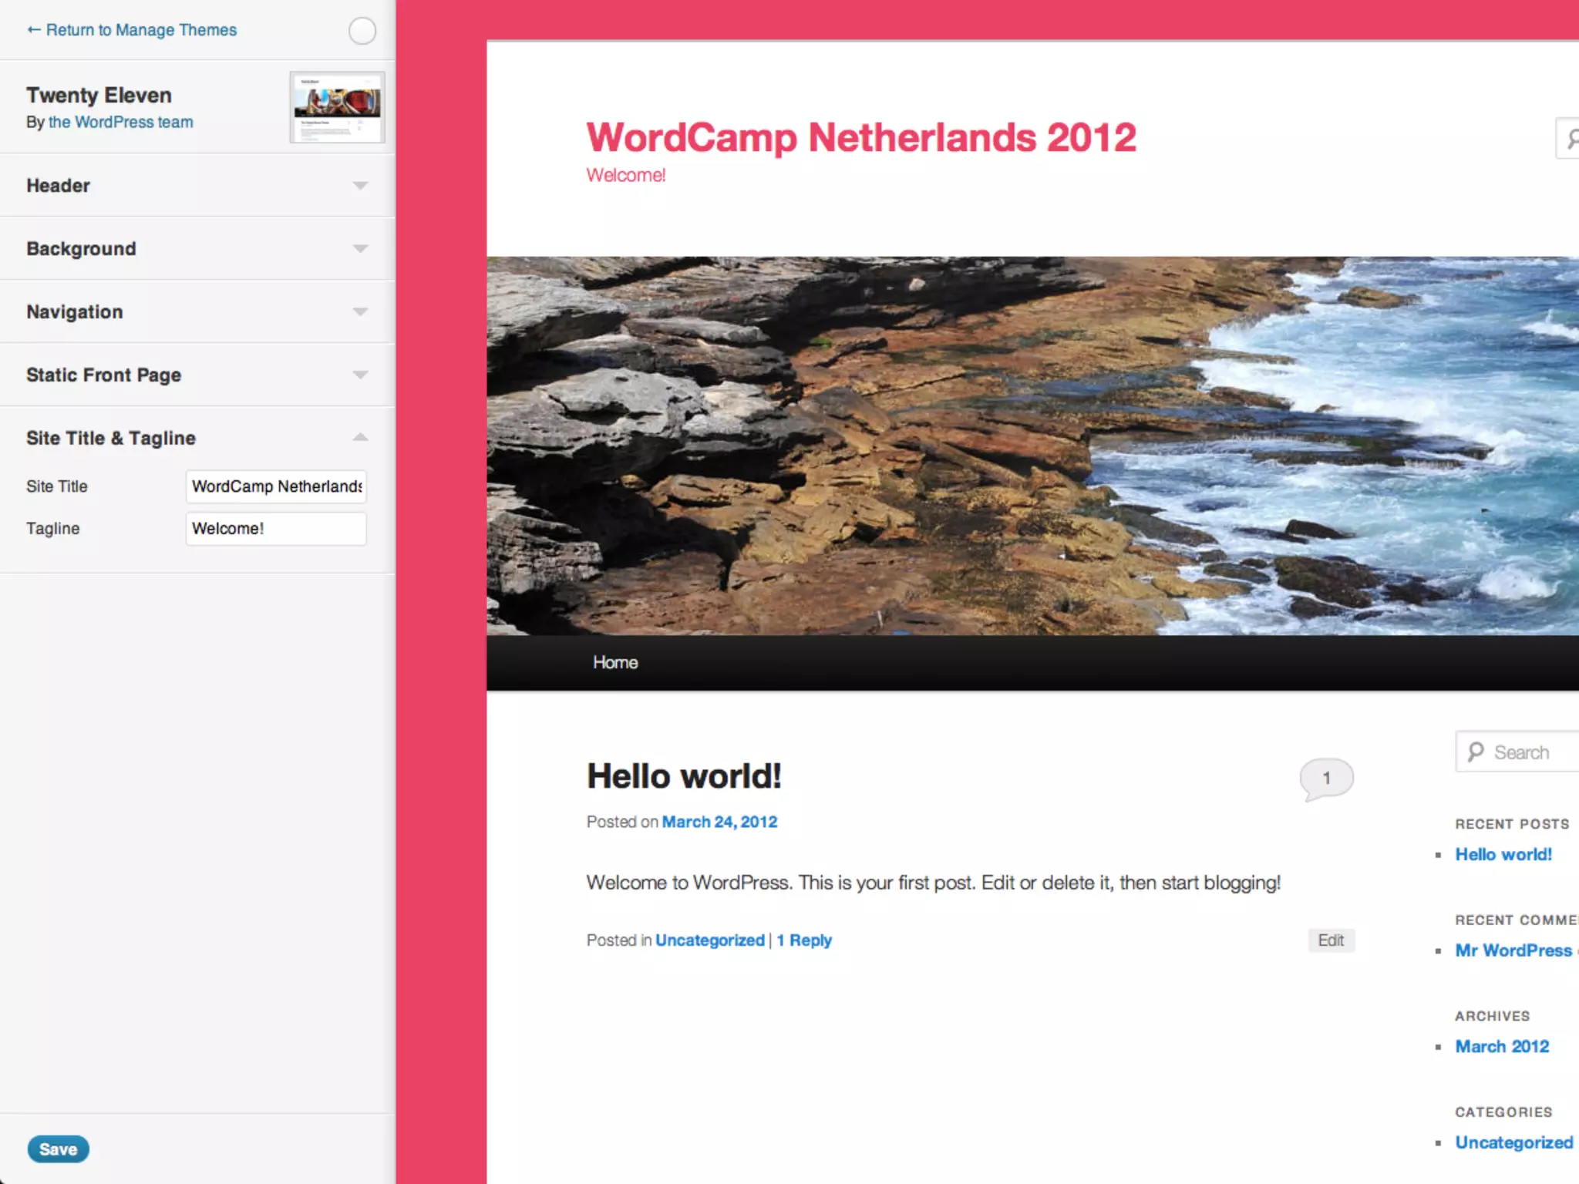Click the Twenty Eleven theme thumbnail
This screenshot has width=1579, height=1184.
pos(337,107)
